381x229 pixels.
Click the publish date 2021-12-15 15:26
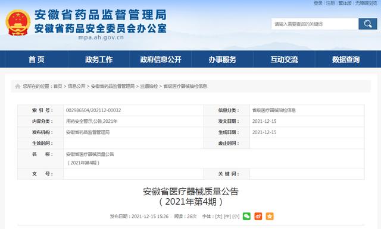150,217
